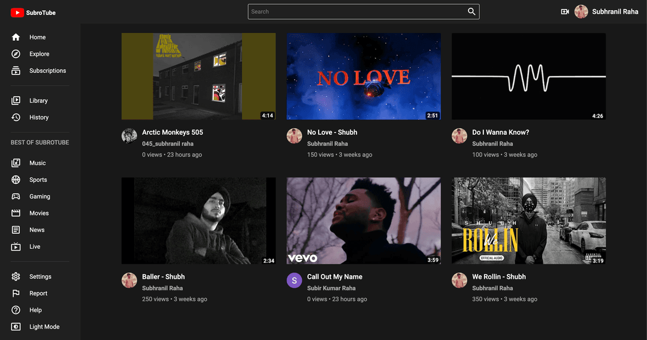
Task: Select the Sports category label
Action: coord(38,180)
